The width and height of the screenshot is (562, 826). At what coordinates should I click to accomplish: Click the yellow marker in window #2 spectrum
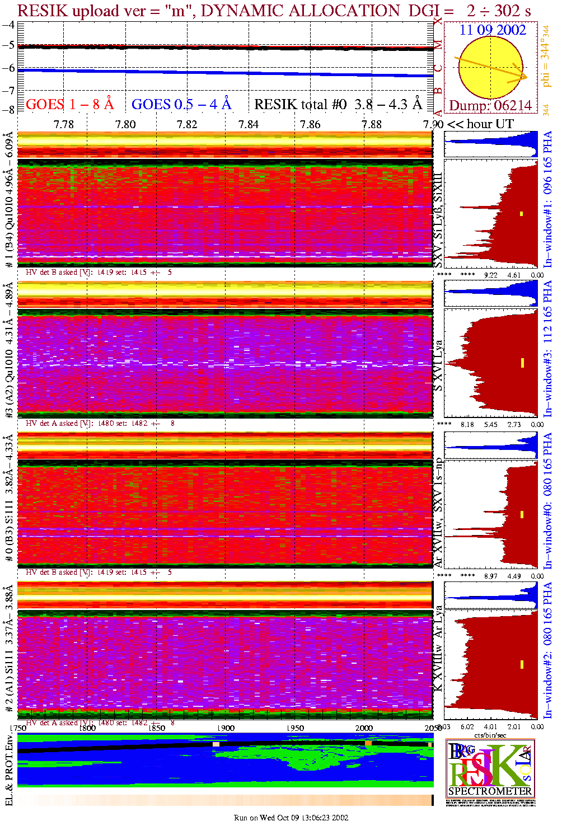pyautogui.click(x=522, y=664)
